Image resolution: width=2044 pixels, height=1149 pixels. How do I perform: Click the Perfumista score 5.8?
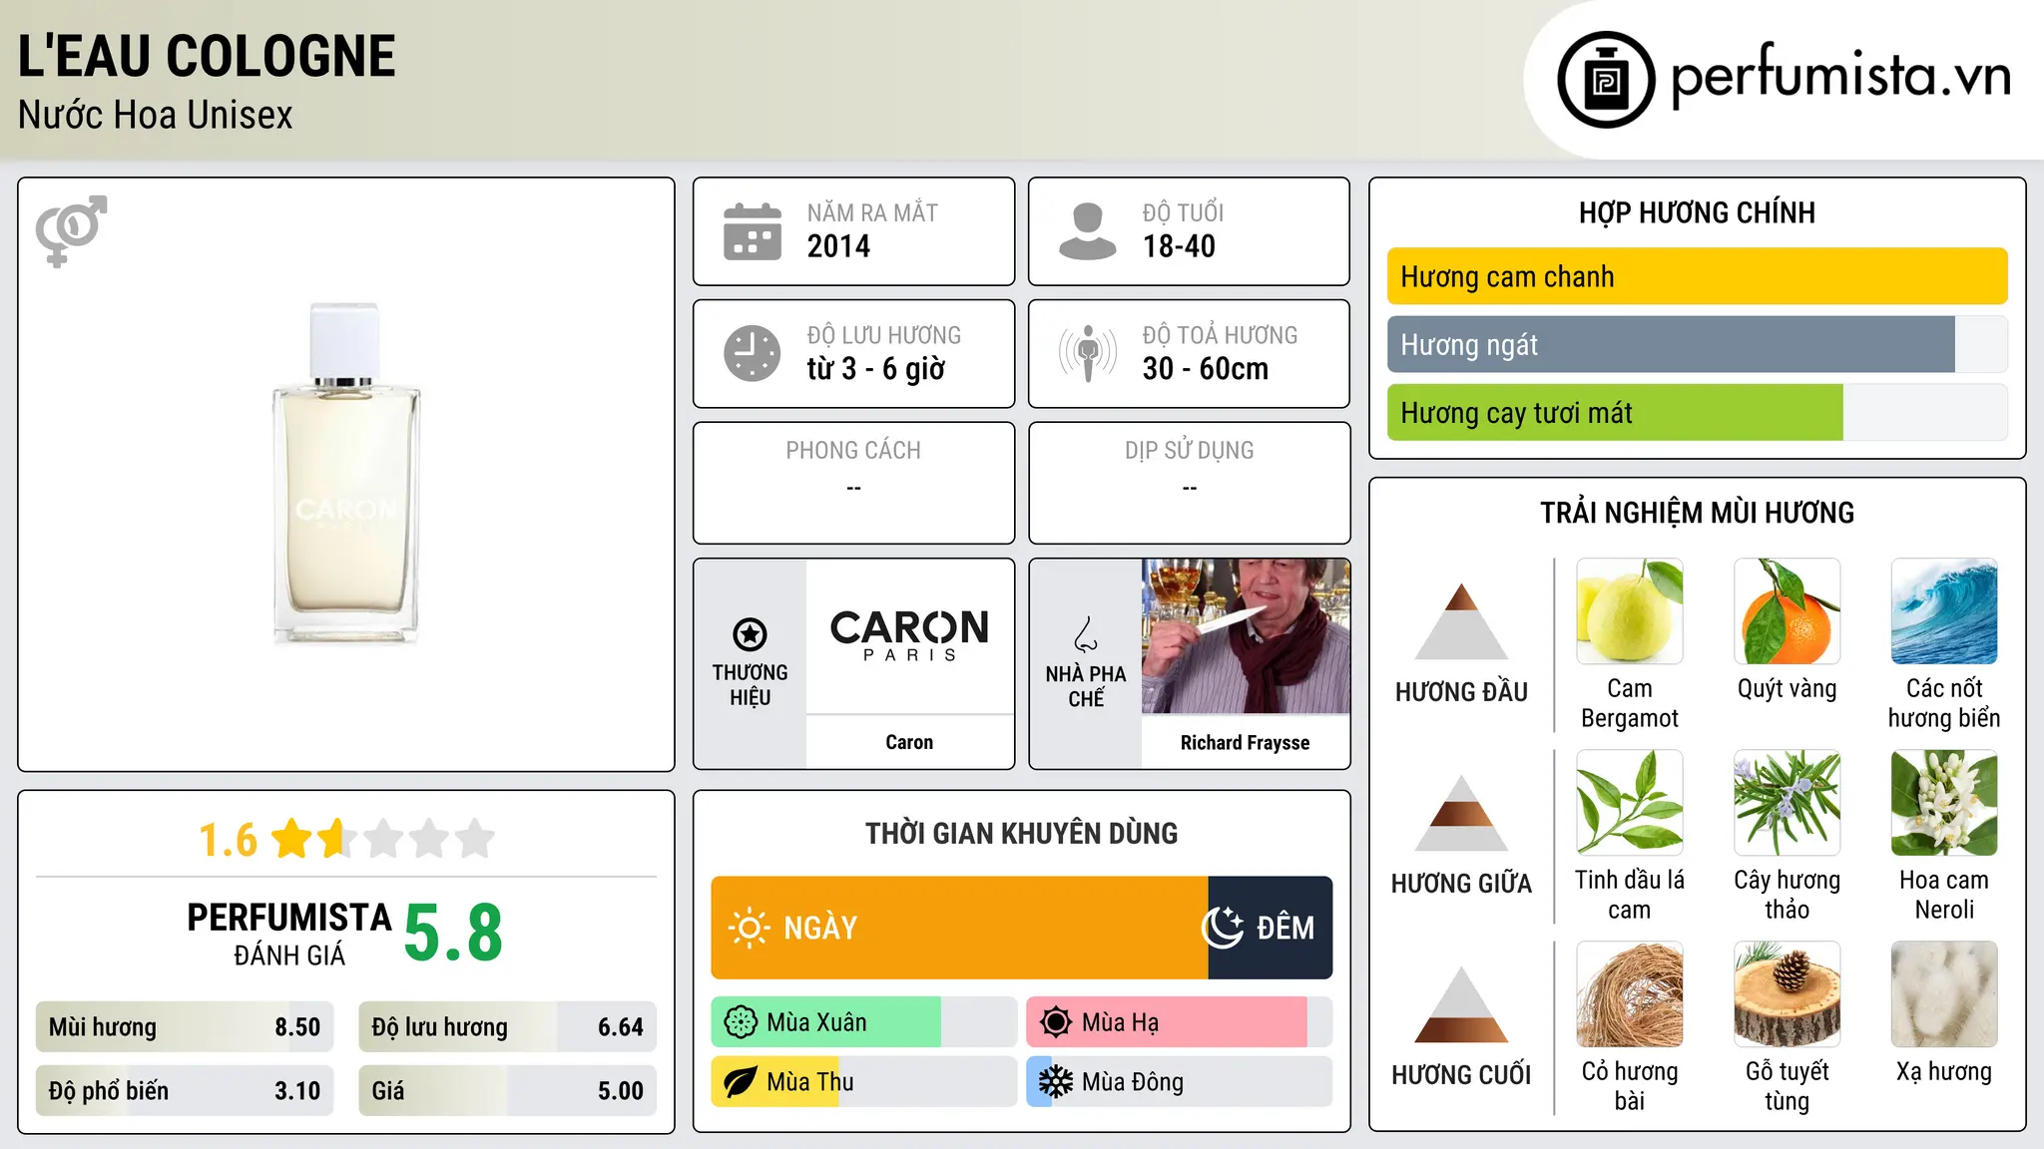pos(453,933)
